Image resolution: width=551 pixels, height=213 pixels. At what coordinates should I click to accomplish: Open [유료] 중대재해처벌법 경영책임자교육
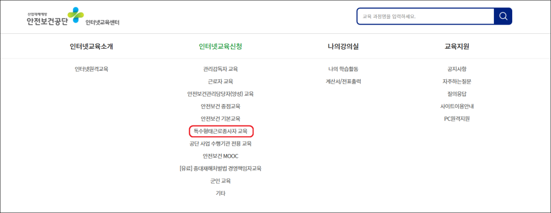pos(220,168)
